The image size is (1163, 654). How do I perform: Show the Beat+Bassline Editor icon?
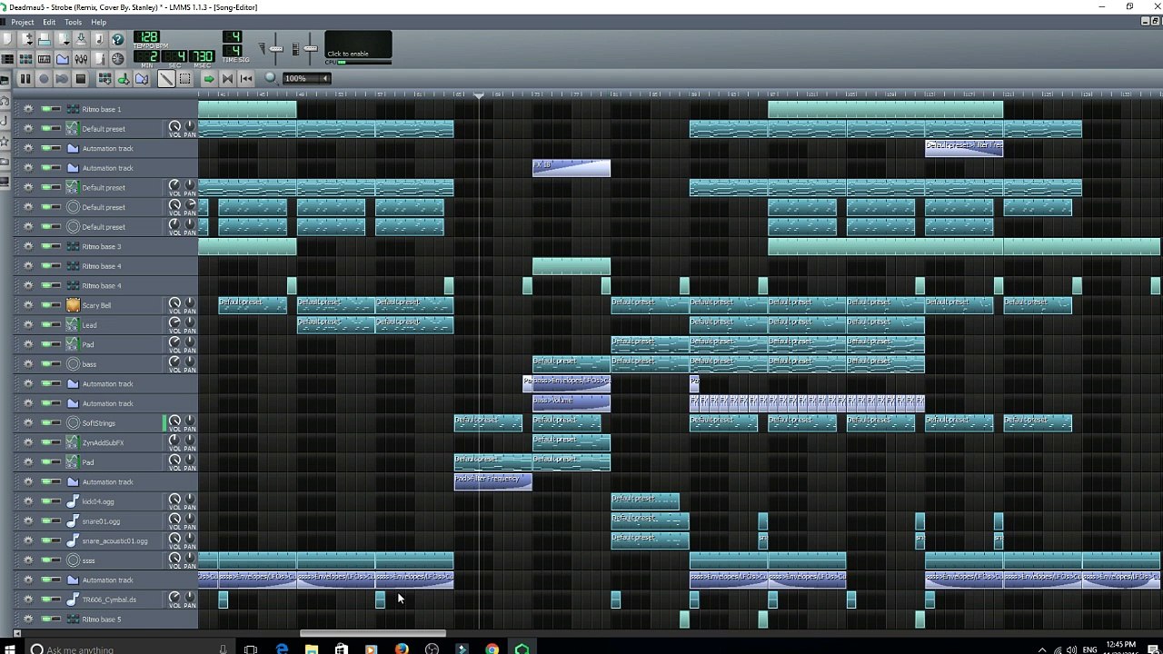click(25, 59)
